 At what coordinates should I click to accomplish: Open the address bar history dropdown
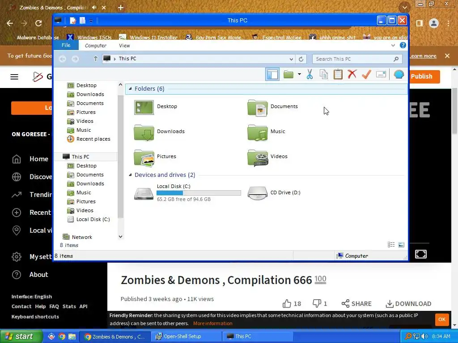291,59
